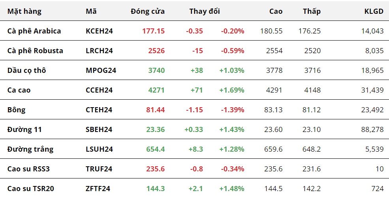Screen dimensions: 389x197
Task: Select the Đóng cửa column header
Action: coord(148,11)
